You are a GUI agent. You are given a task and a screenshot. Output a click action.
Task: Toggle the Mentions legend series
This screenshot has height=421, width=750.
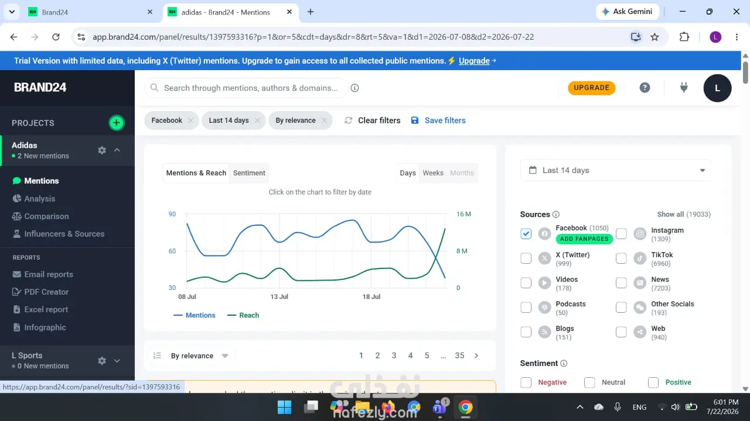[x=195, y=315]
